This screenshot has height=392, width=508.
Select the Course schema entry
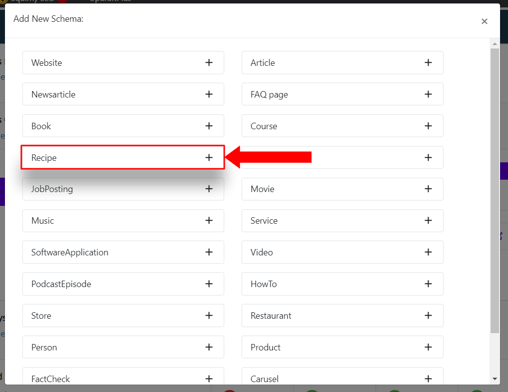click(x=342, y=126)
